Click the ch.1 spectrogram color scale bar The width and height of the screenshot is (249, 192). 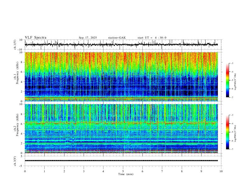(227, 80)
